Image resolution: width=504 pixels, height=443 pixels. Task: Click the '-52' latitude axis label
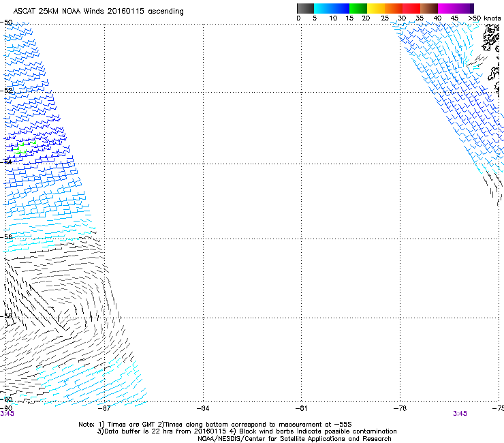pyautogui.click(x=6, y=91)
